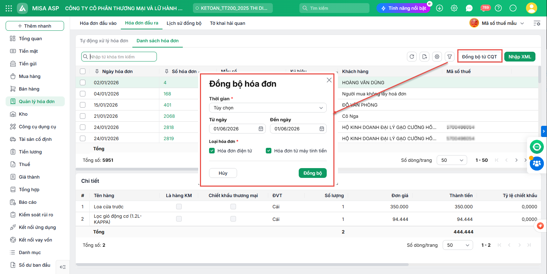Uncheck Hóa đơn từ máy tính tiền
The image size is (547, 274).
(x=269, y=151)
